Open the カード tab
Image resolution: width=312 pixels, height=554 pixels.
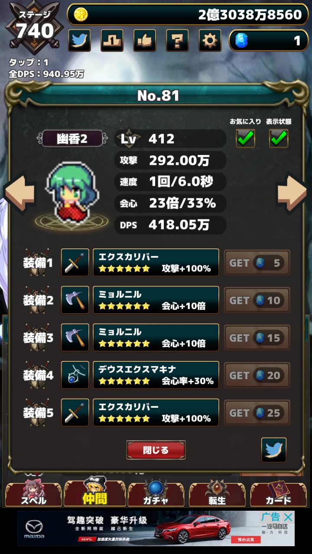(x=278, y=493)
